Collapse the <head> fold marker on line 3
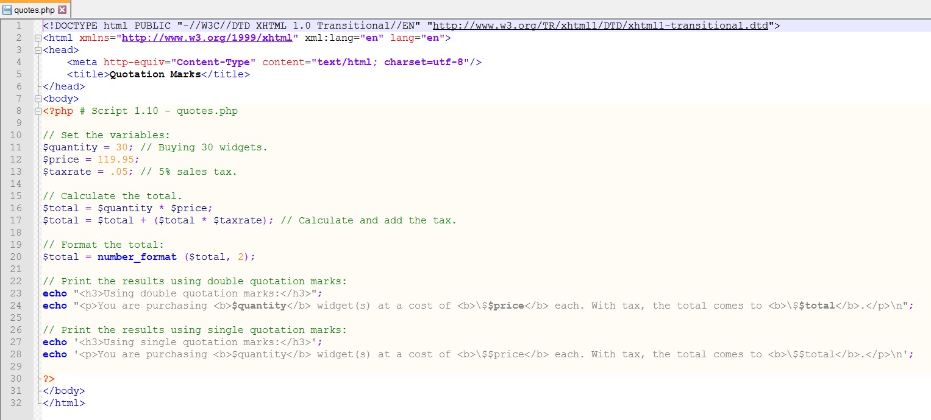 (38, 50)
